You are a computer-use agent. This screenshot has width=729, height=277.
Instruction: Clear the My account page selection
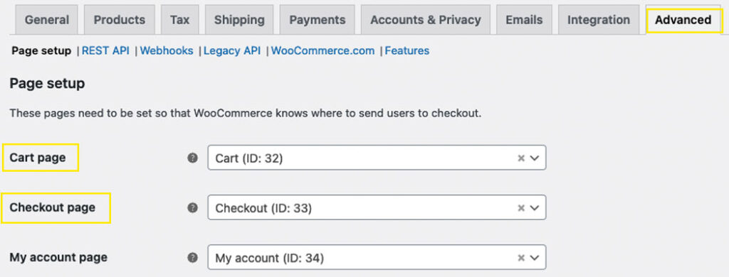(x=521, y=258)
